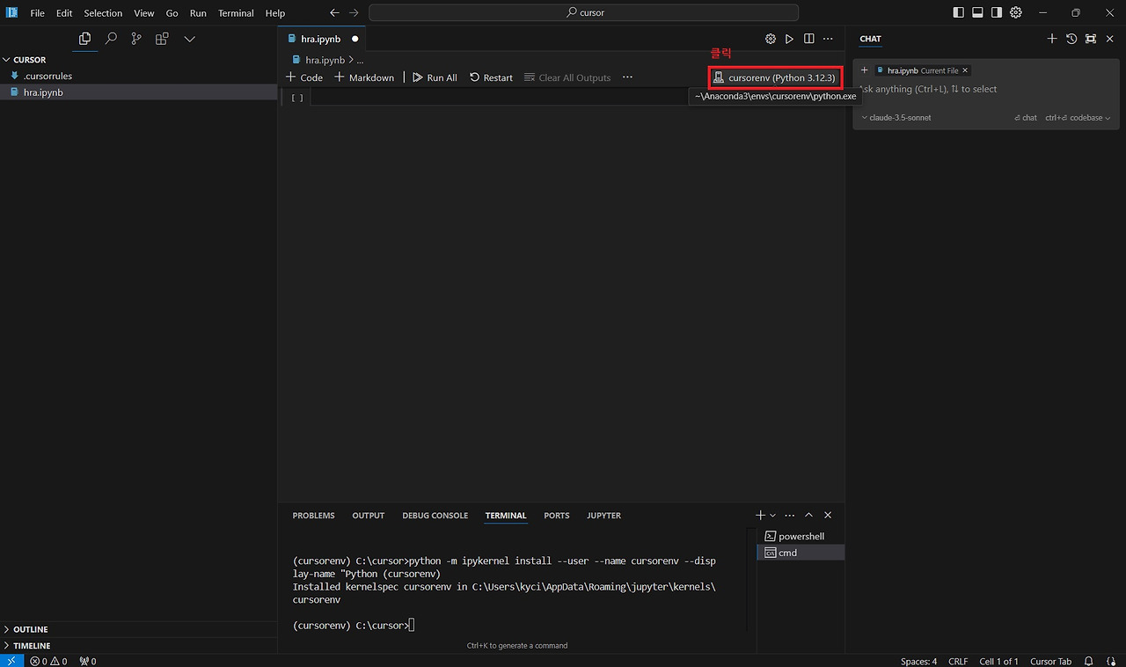Viewport: 1126px width, 667px height.
Task: Go forward with the right arrow
Action: [354, 13]
